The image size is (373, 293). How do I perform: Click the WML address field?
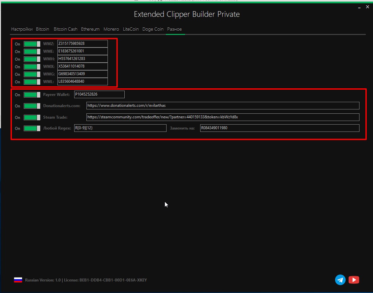pyautogui.click(x=82, y=82)
